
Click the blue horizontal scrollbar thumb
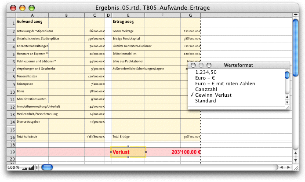47,167
